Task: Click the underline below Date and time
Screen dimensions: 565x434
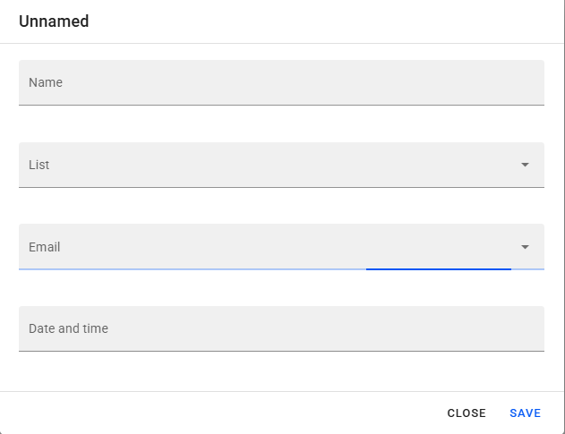Action: coord(281,351)
